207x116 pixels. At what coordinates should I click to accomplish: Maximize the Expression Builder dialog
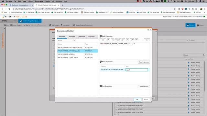(x=148, y=30)
